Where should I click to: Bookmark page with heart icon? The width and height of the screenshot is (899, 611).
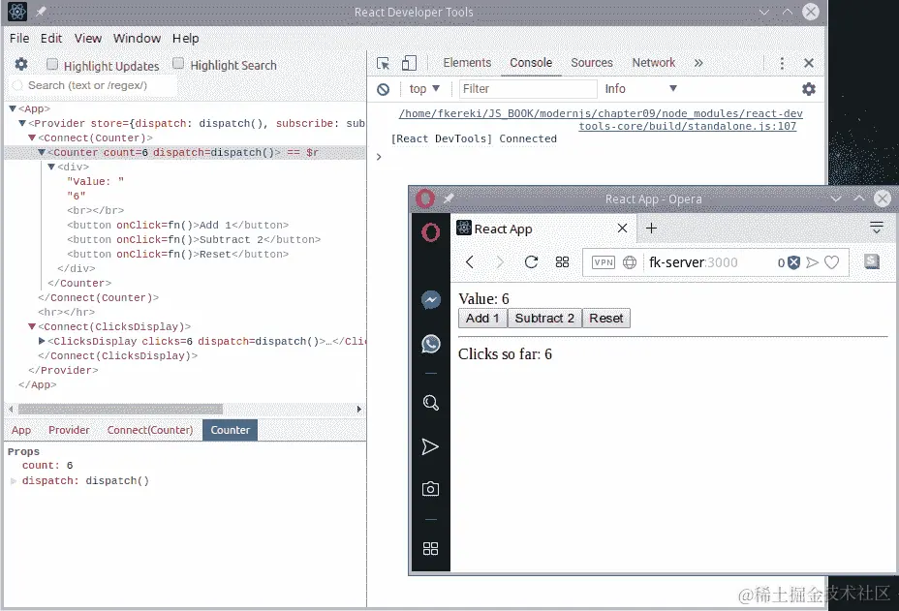(x=831, y=262)
